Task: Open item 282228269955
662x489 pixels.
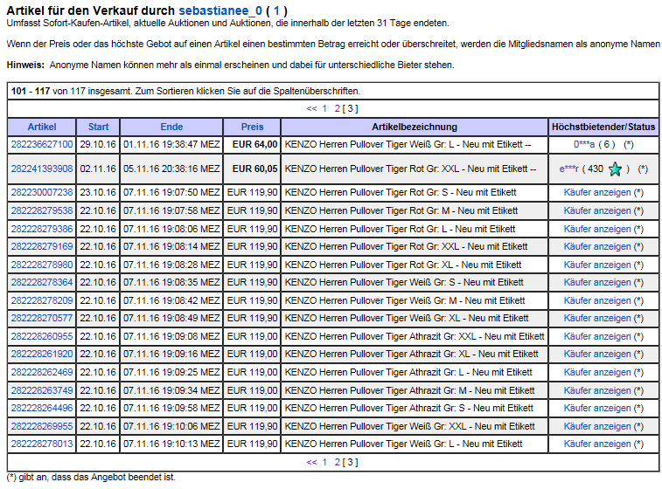Action: coord(42,427)
